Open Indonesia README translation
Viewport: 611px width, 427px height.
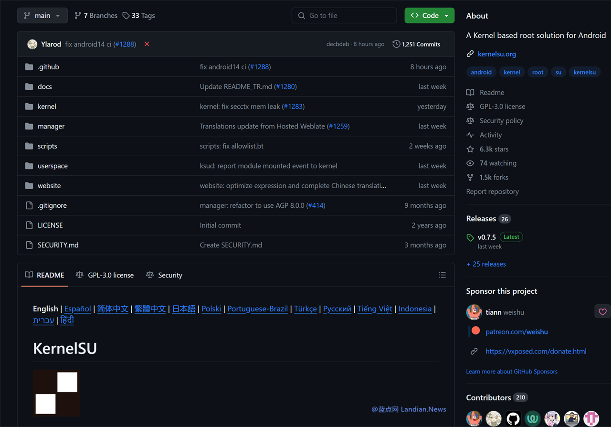(x=415, y=309)
